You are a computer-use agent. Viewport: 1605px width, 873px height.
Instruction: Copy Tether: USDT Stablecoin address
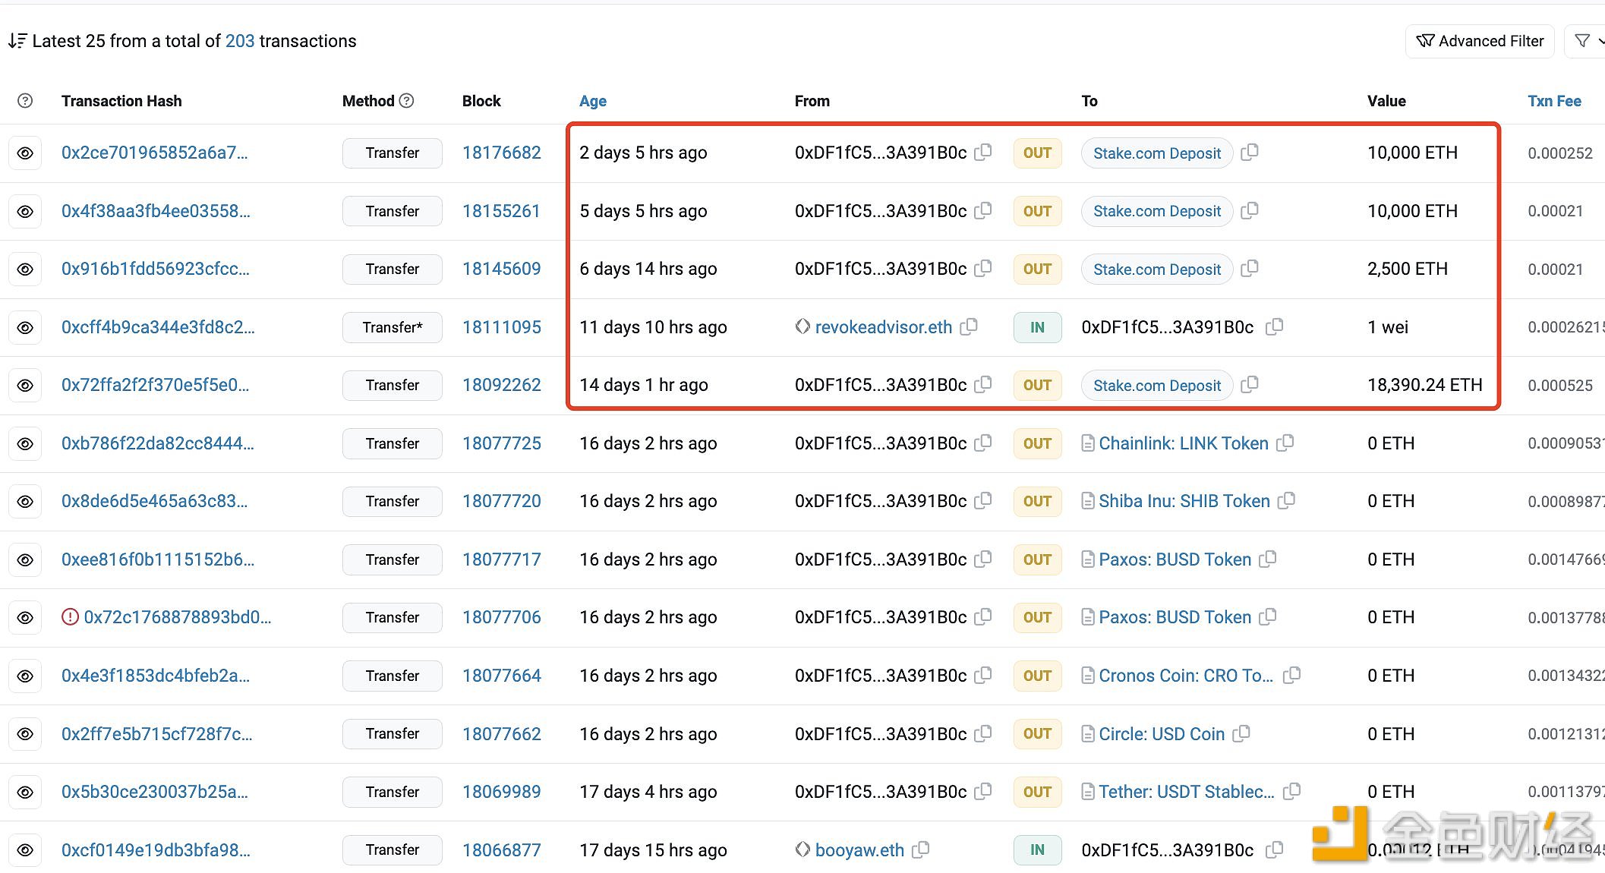1292,791
